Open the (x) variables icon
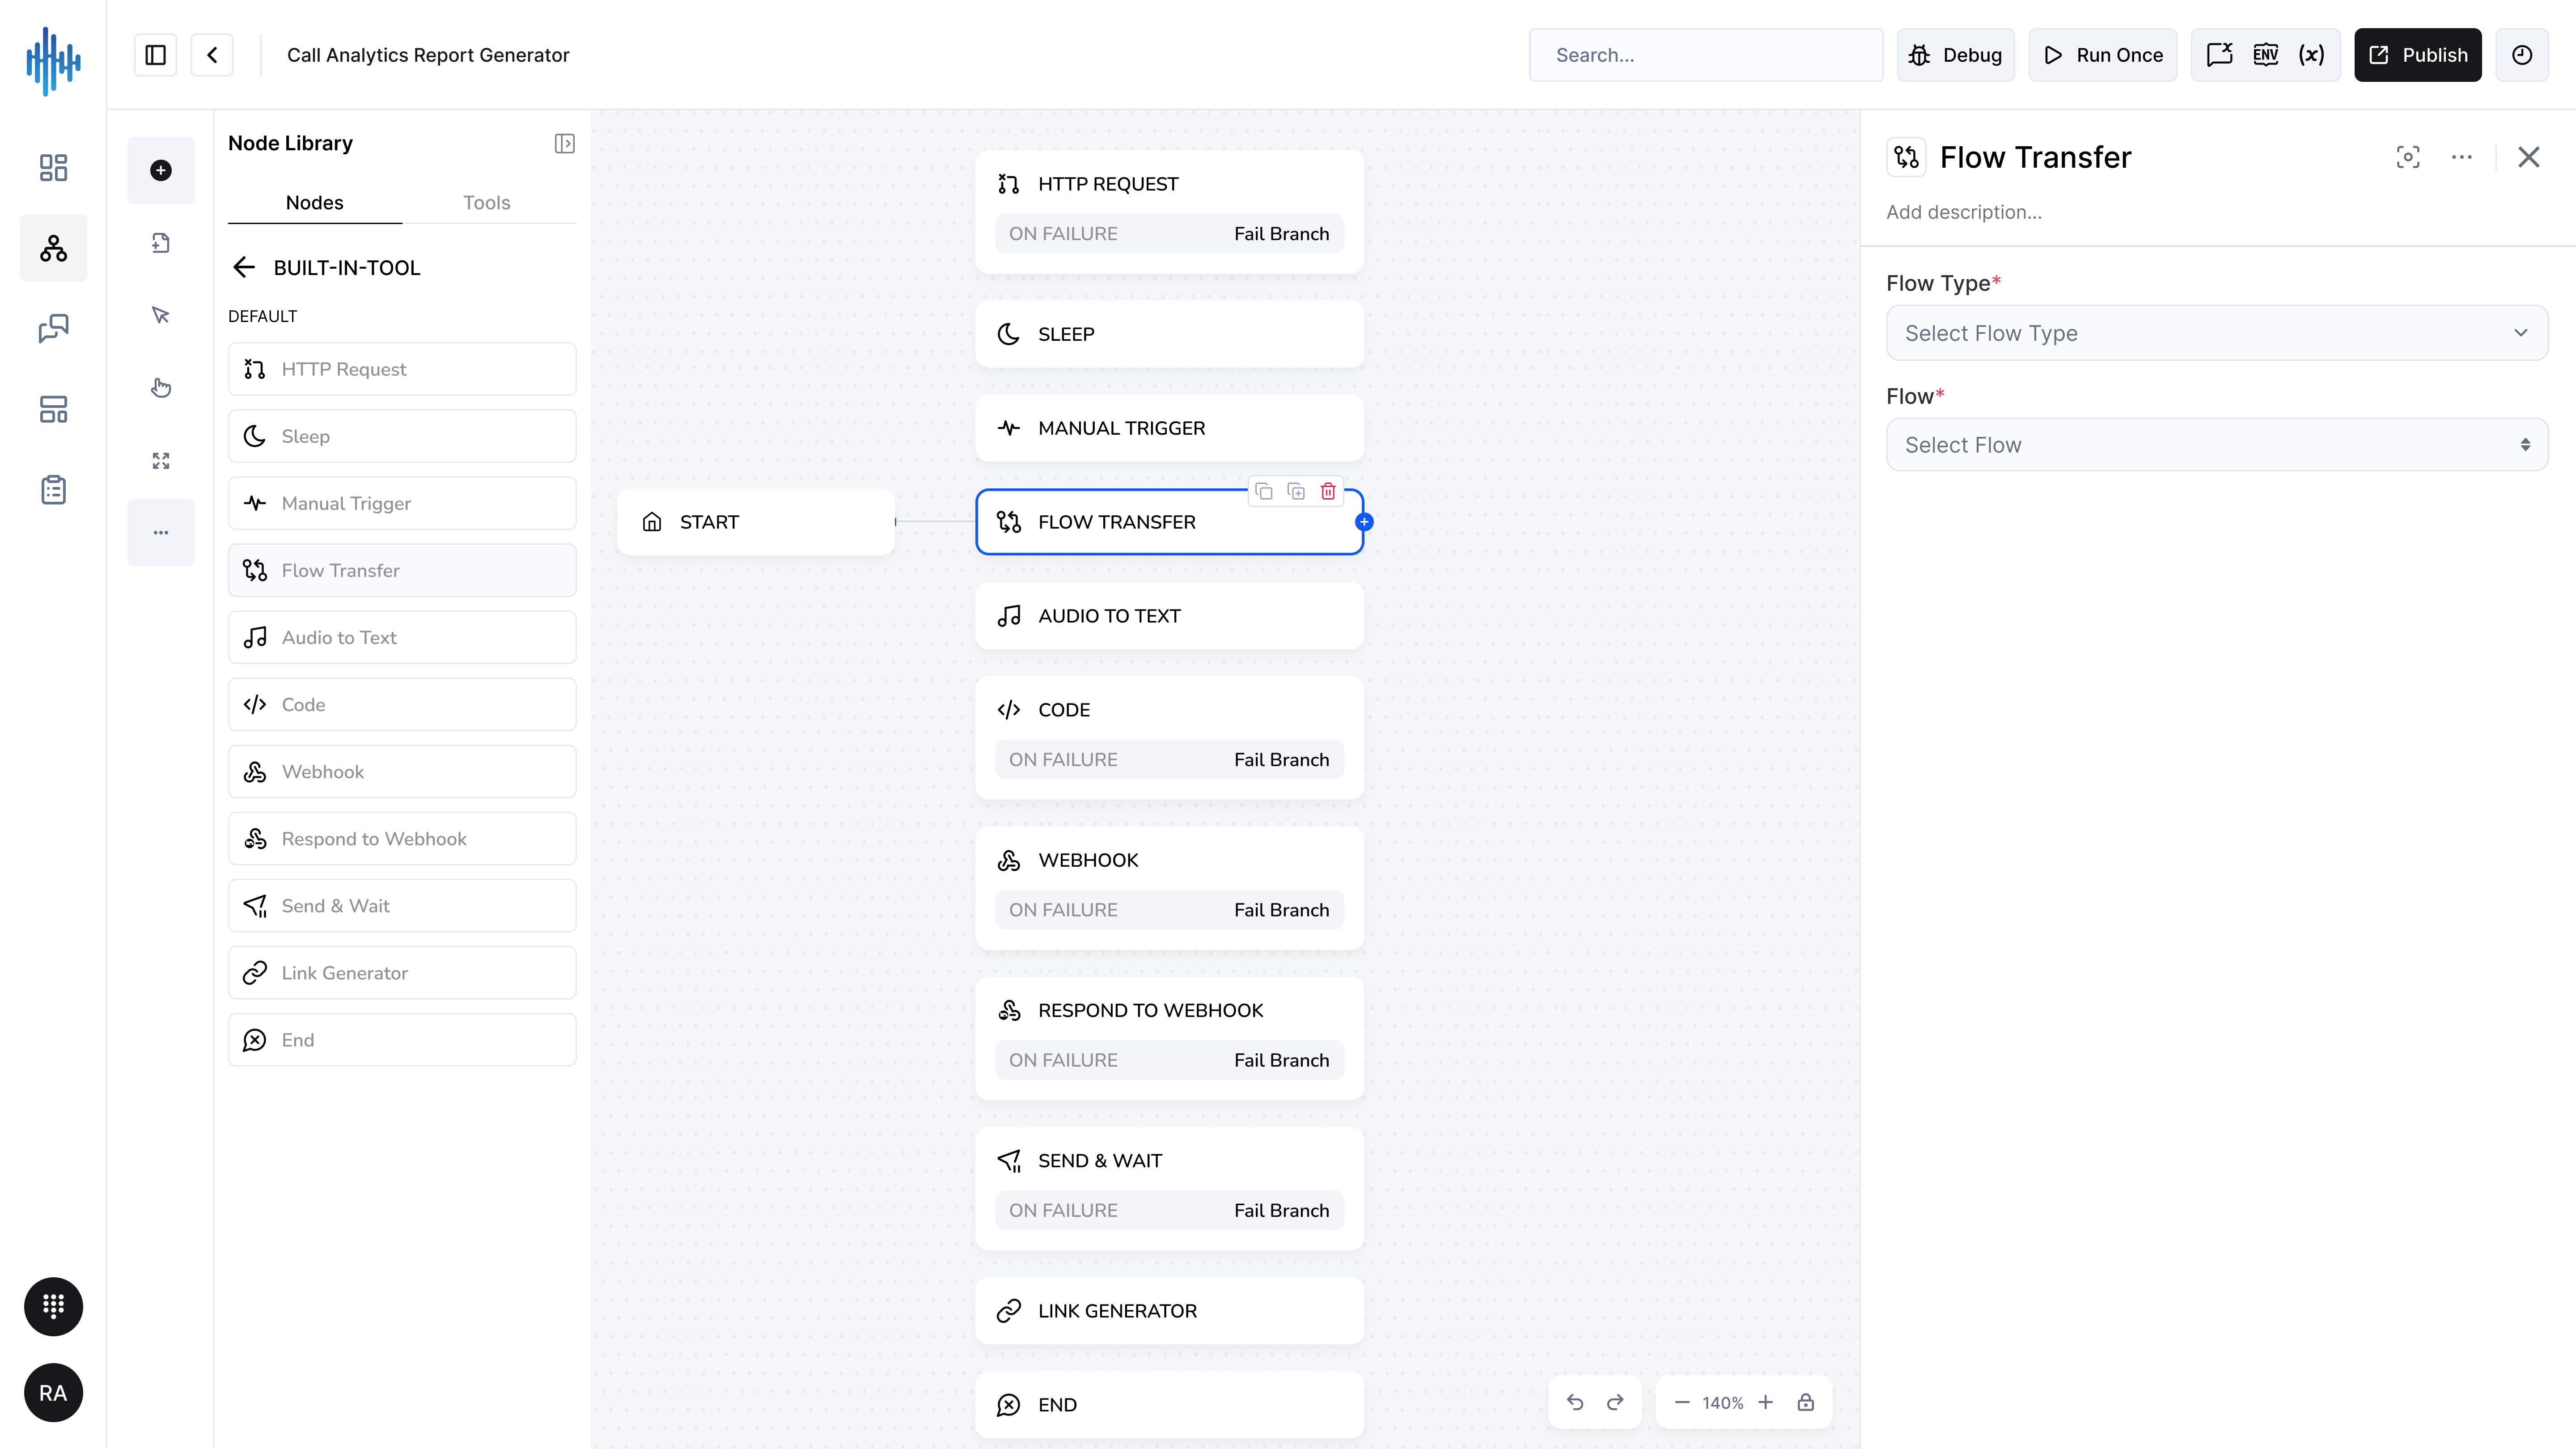The height and width of the screenshot is (1449, 2576). click(2311, 55)
